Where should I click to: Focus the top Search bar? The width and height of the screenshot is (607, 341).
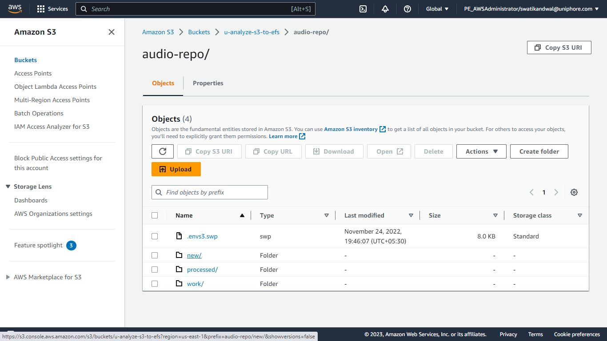click(x=196, y=9)
